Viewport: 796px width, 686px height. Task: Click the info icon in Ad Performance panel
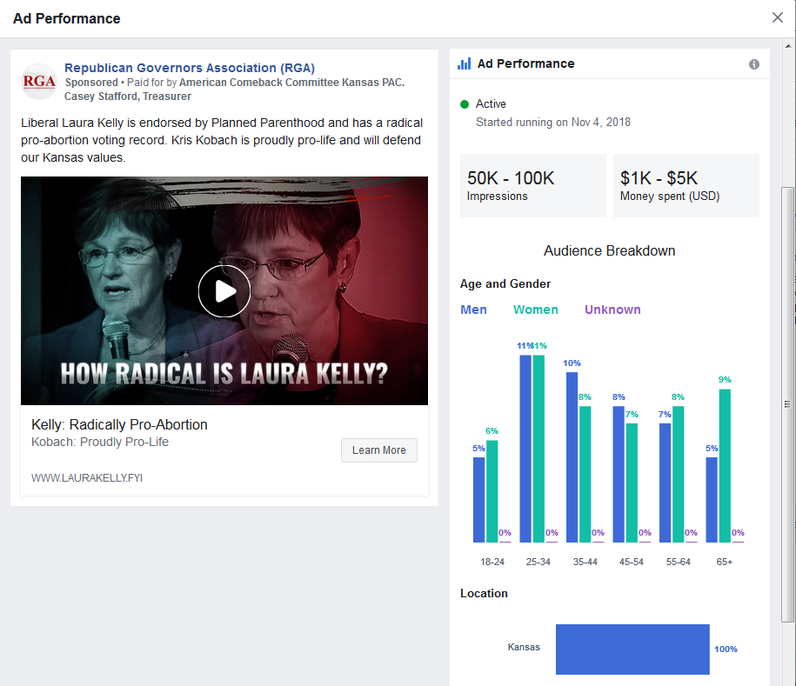pos(754,64)
